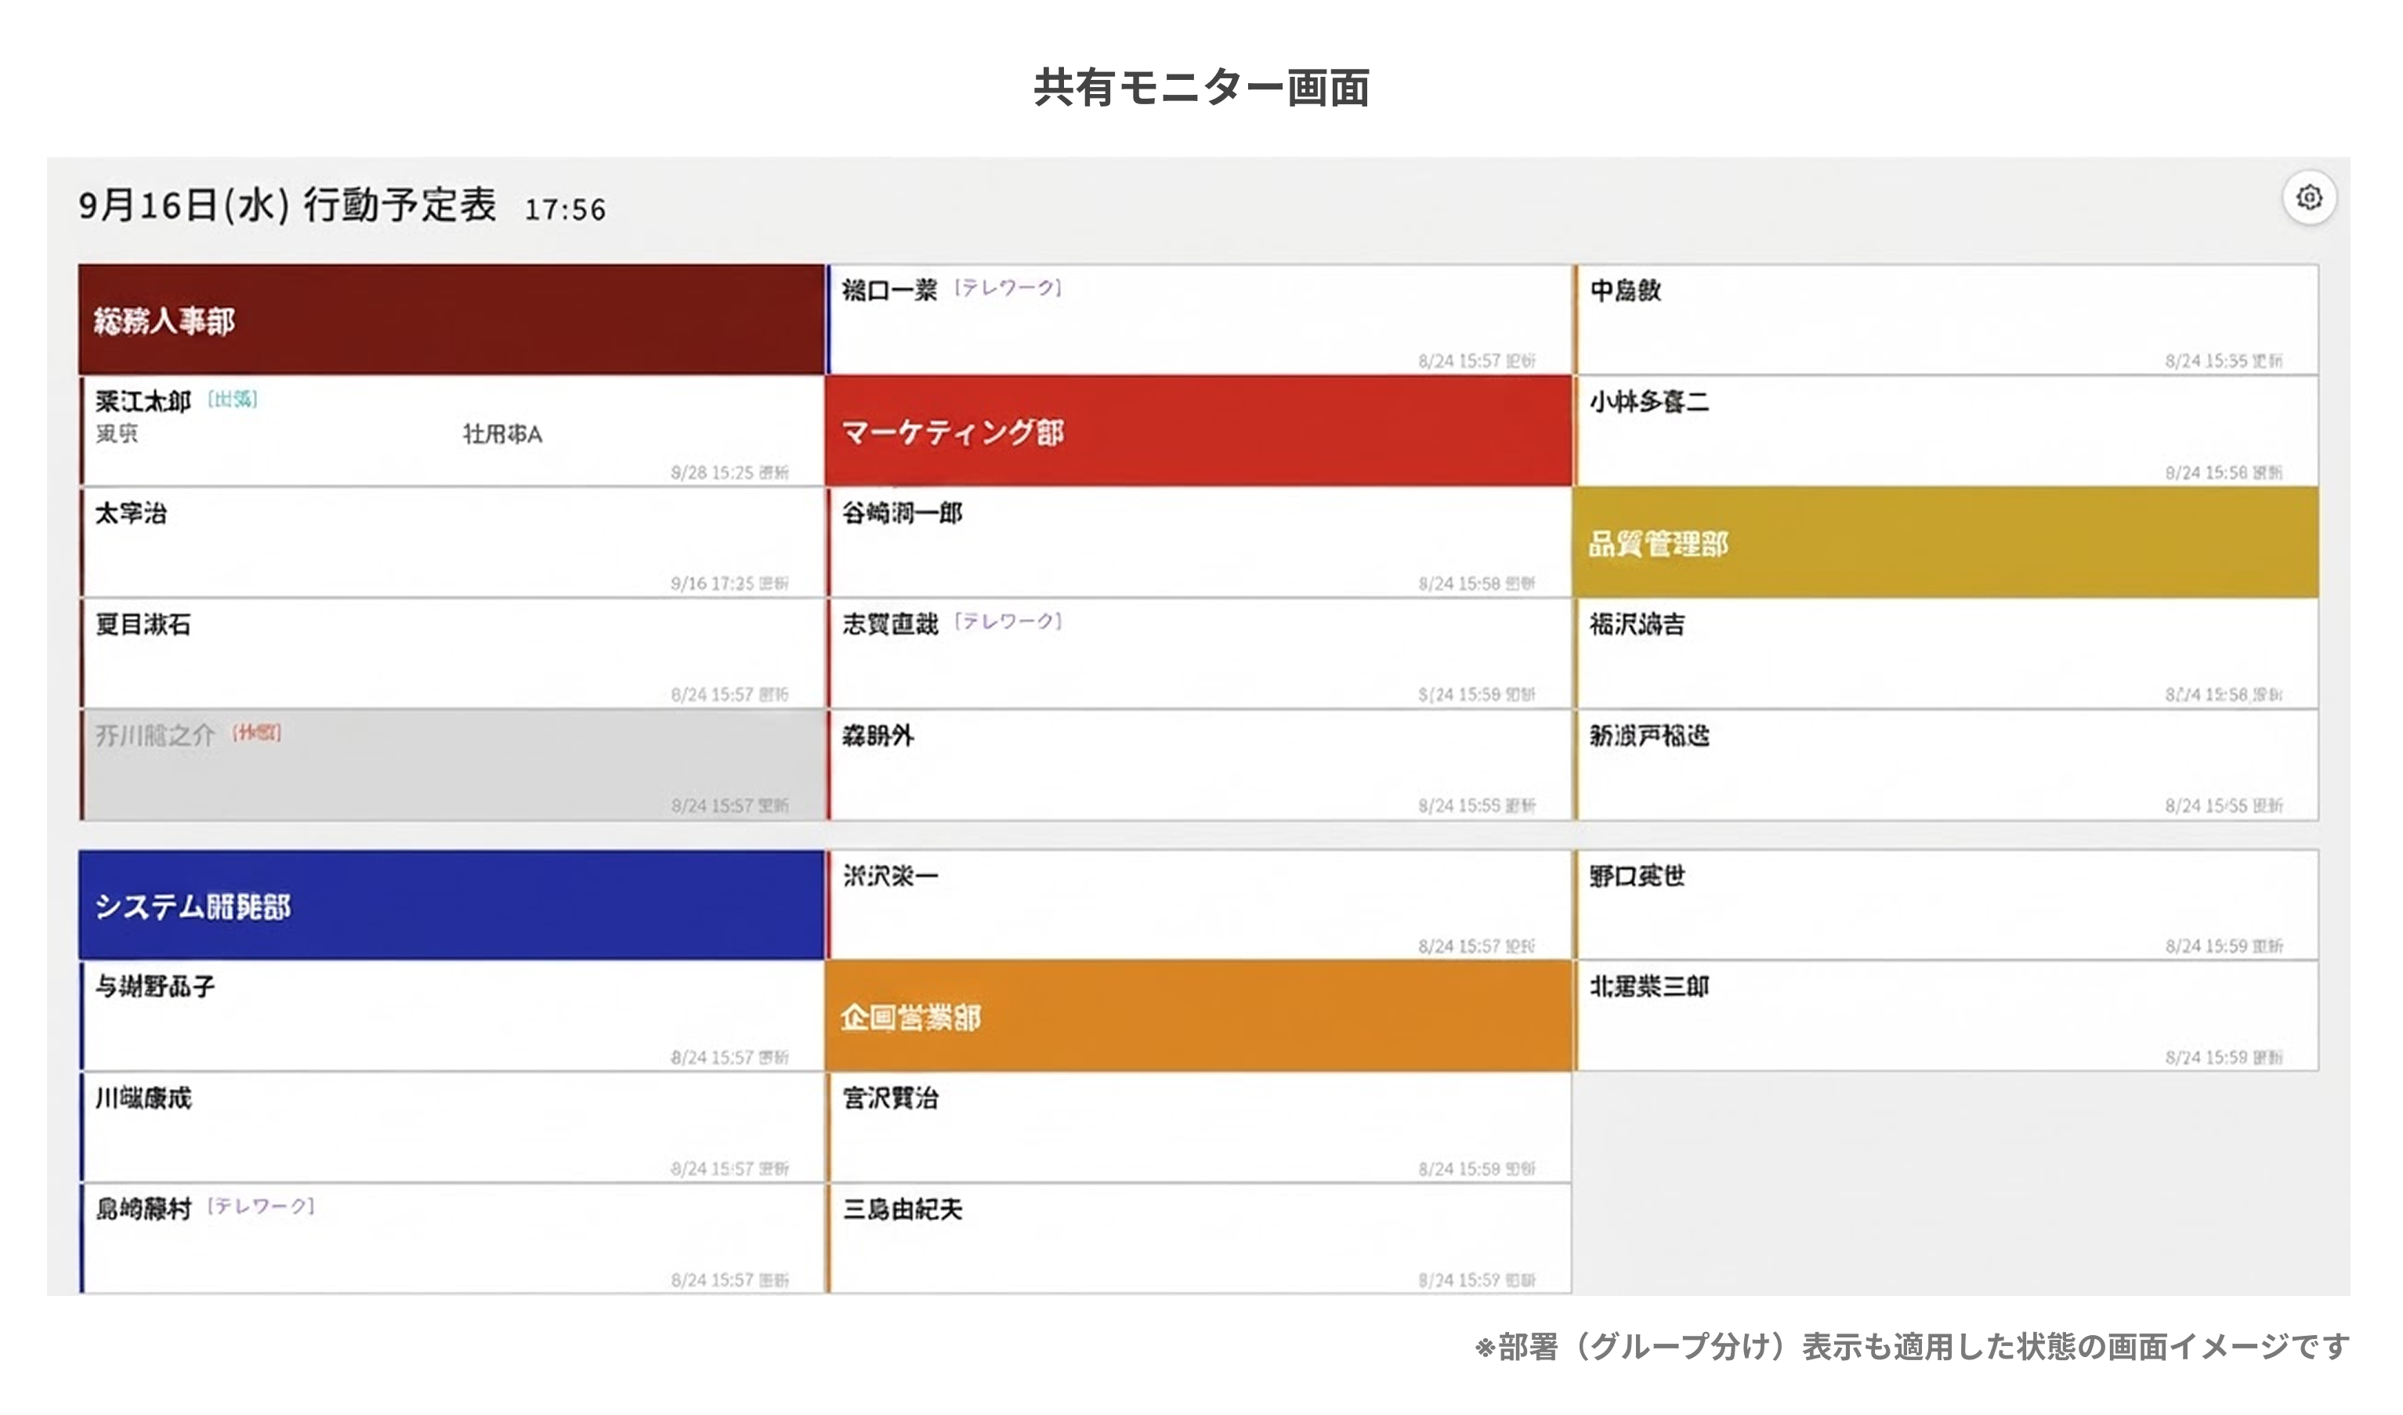Open the 新渡戸稲造 member card
Screen dimensions: 2403x1415
1946,765
